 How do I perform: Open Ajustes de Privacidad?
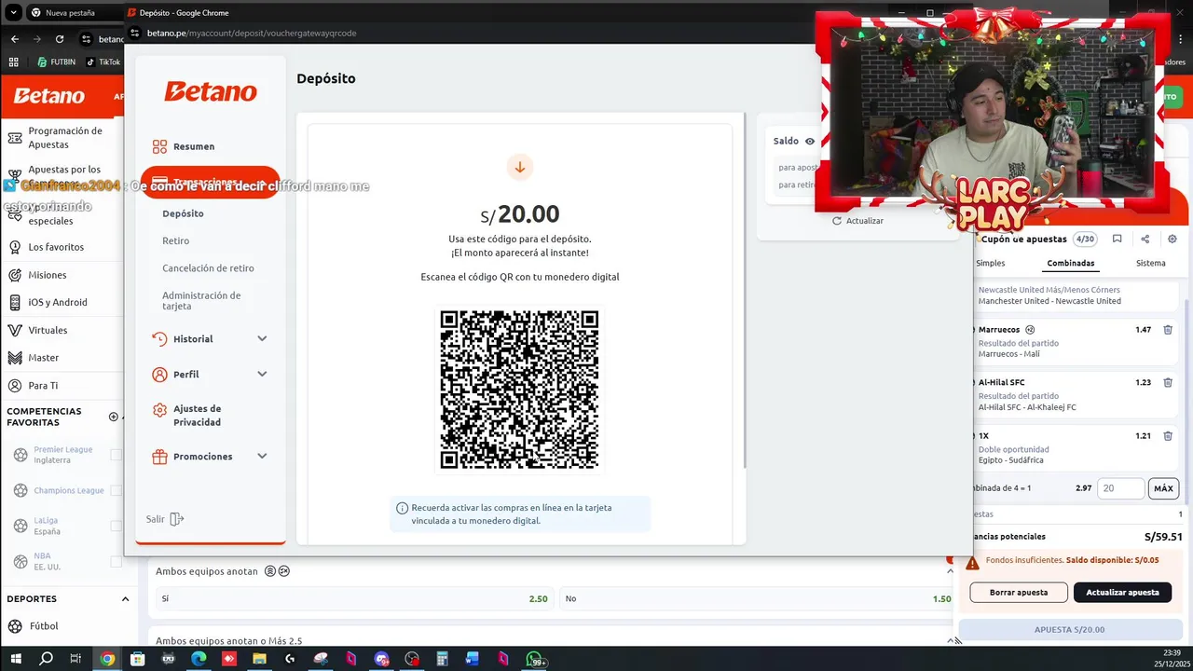click(197, 416)
